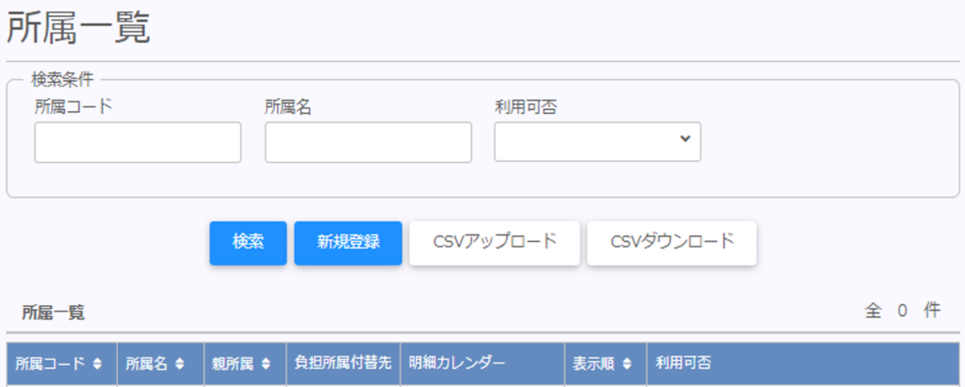Click the sort arrows beside 所属名 column
The image size is (965, 387).
click(181, 363)
